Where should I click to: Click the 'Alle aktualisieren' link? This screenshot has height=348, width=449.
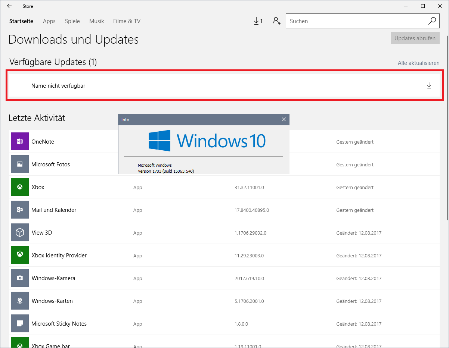click(419, 63)
